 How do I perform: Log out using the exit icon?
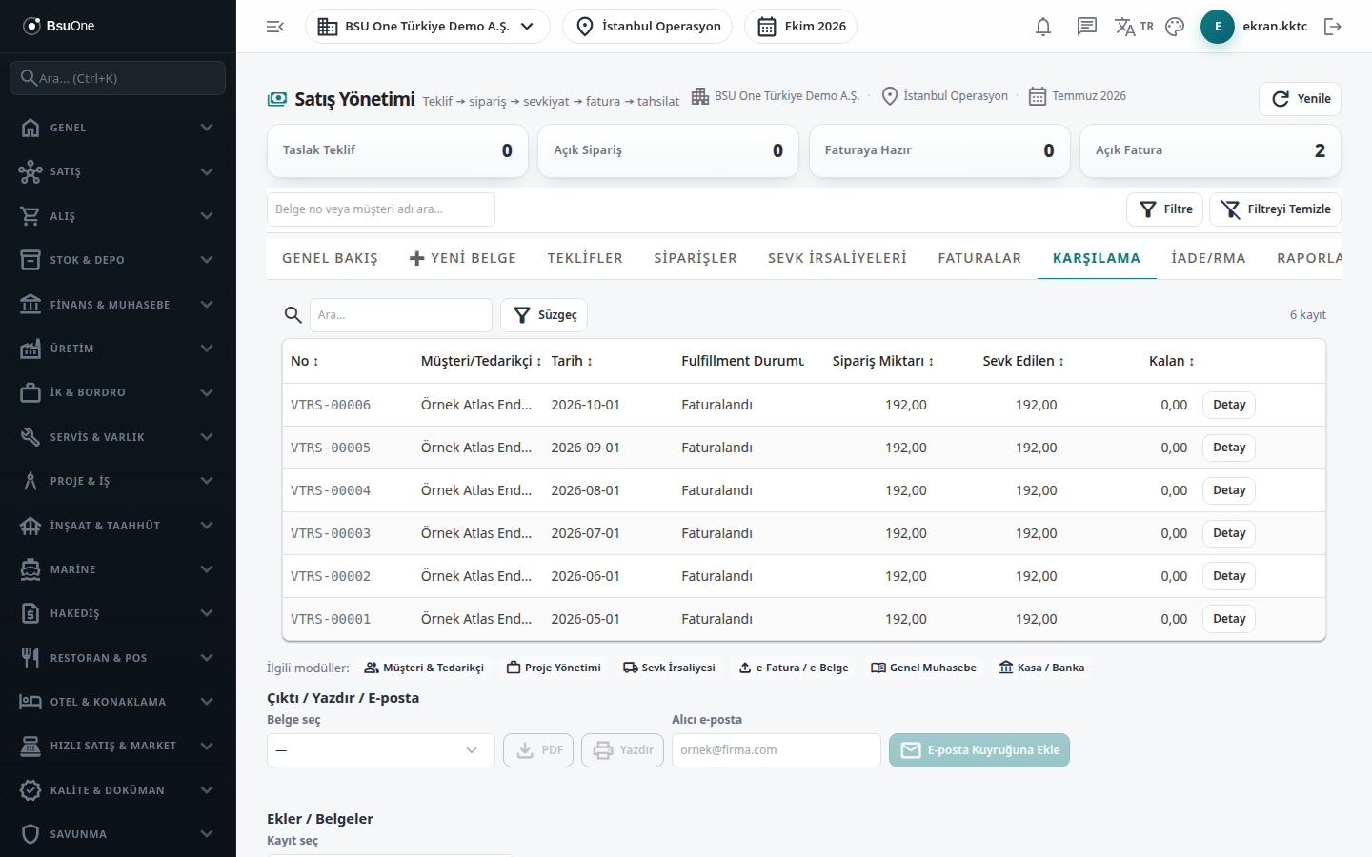[1333, 27]
